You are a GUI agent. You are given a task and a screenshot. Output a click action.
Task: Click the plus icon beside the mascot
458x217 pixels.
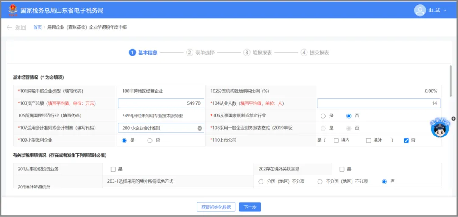coord(453,119)
